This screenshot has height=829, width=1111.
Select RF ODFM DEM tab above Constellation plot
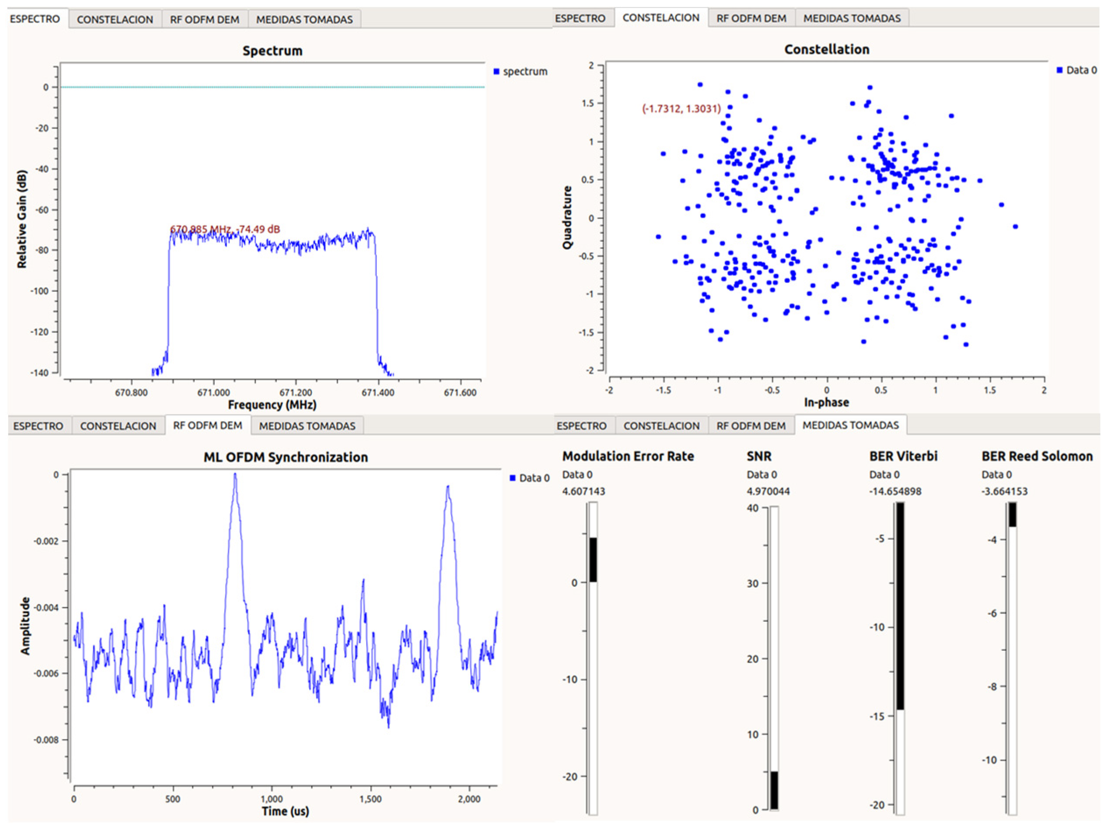click(x=751, y=18)
